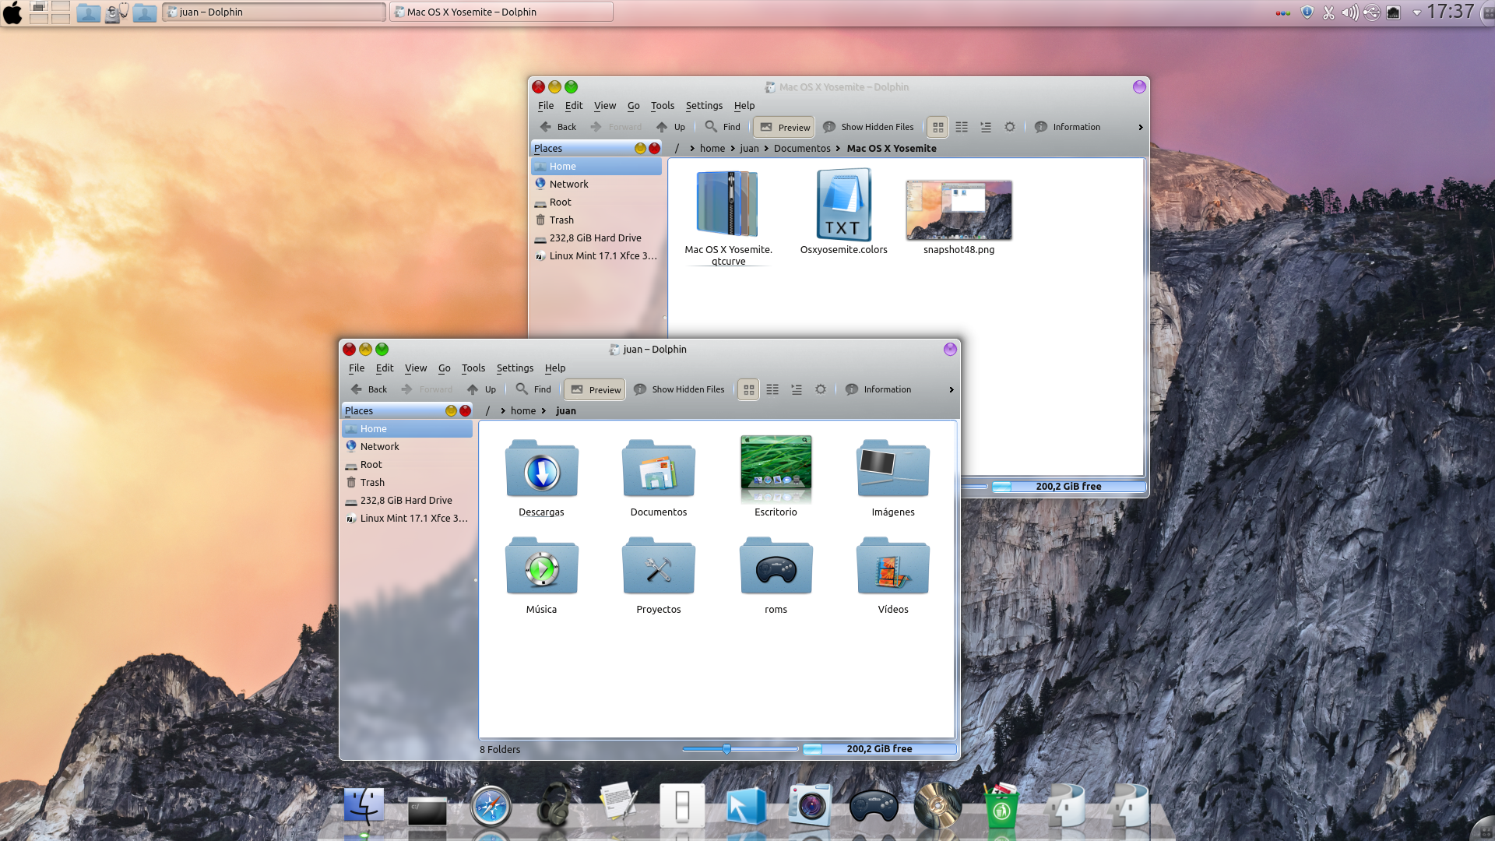Click Back button in juan window
The image size is (1495, 841).
coord(369,389)
